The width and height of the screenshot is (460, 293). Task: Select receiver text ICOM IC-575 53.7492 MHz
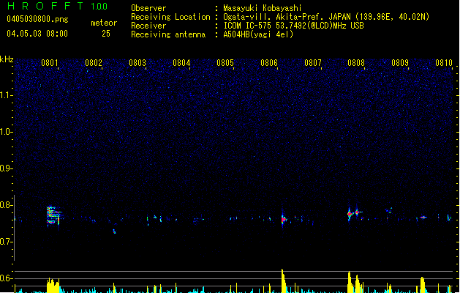click(293, 26)
